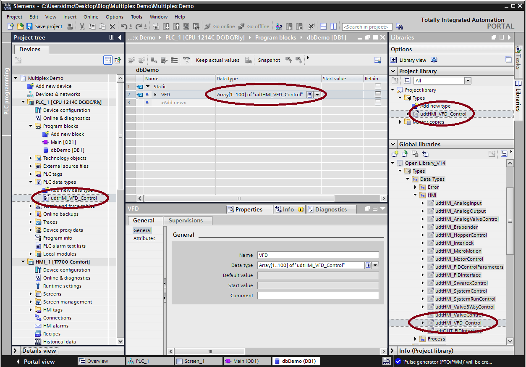526x367 pixels.
Task: Open the Window menu
Action: coord(159,17)
